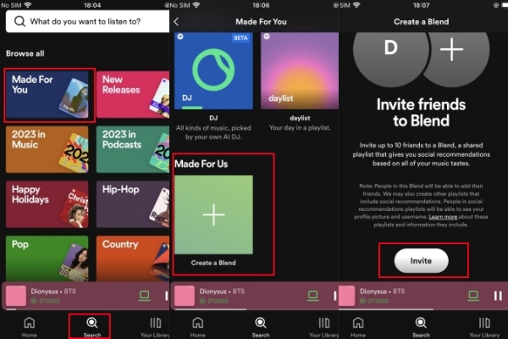508x339 pixels.
Task: Open the Hip-Hop category tile
Action: 133,204
